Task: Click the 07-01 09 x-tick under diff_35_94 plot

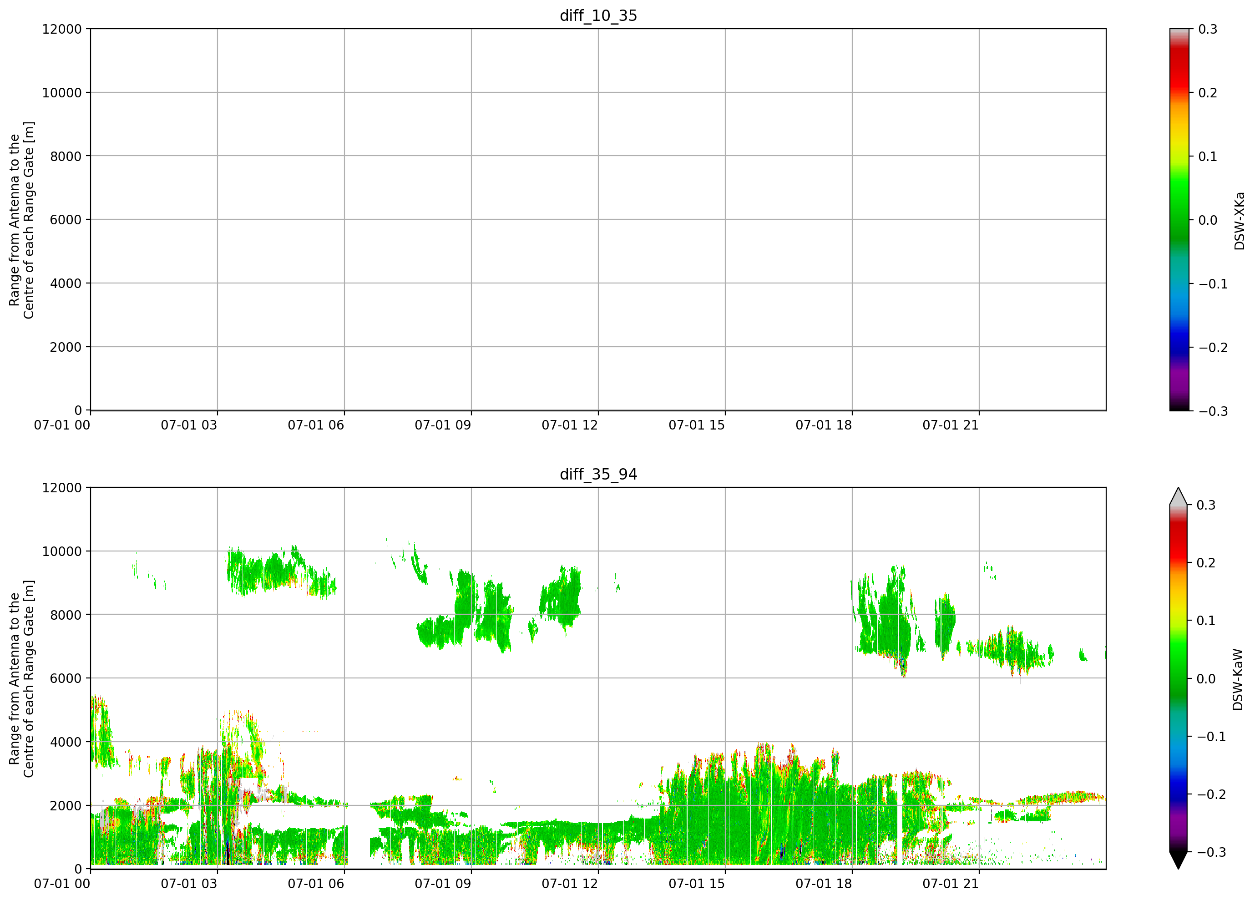Action: [x=443, y=884]
